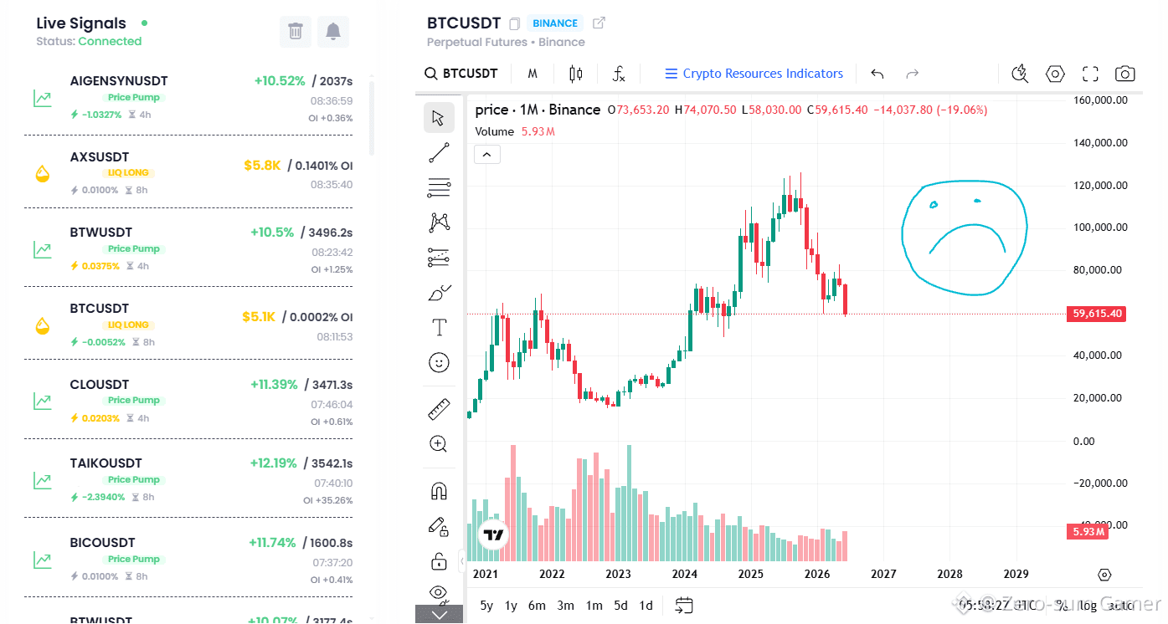Toggle stay in drawing mode pencil
The width and height of the screenshot is (1168, 624).
439,526
